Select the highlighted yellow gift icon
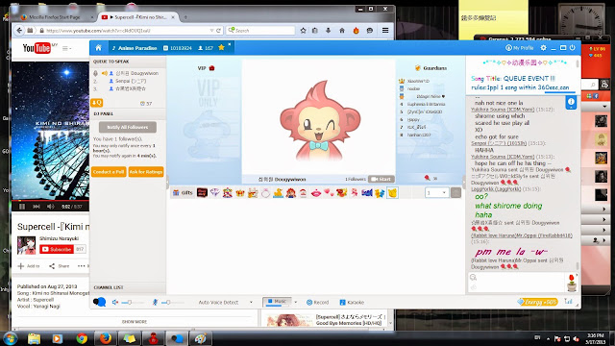 click(392, 192)
